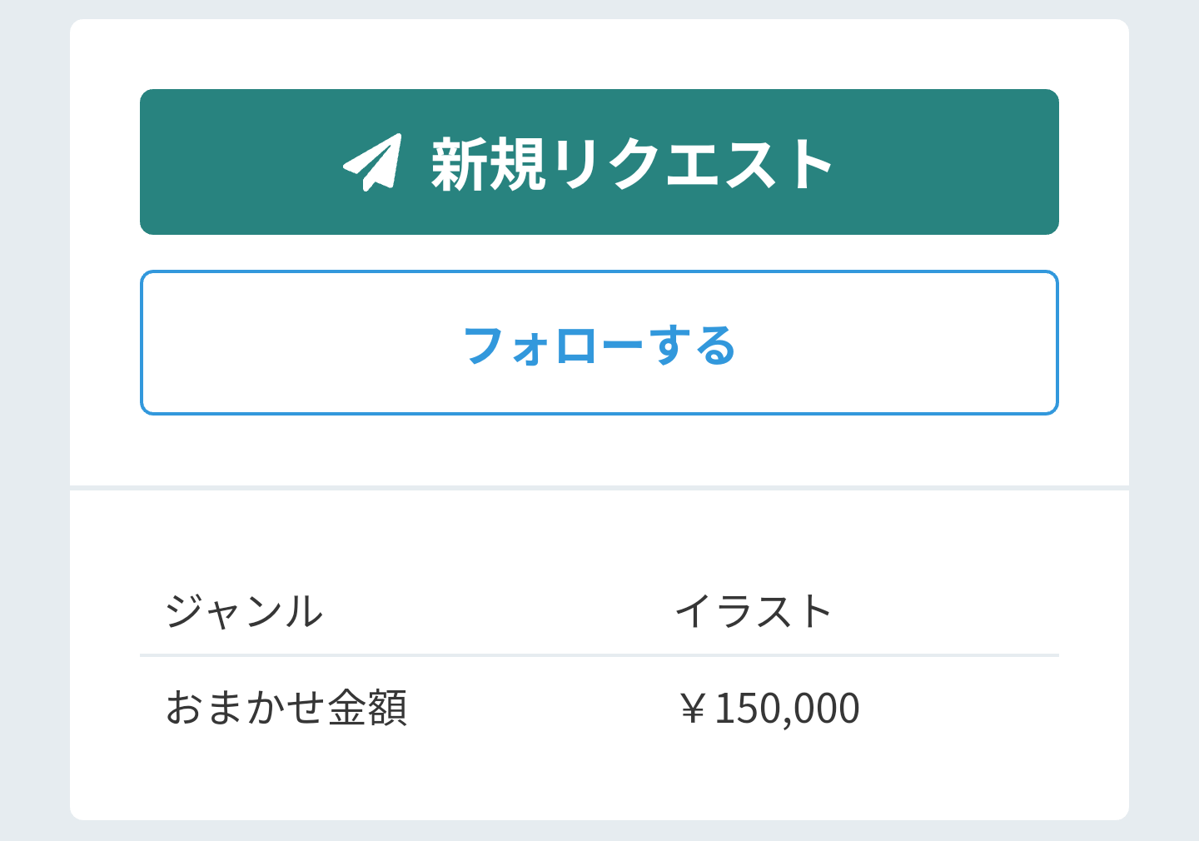This screenshot has width=1199, height=841.
Task: Click the divider line under ジャンル row
Action: tap(599, 655)
